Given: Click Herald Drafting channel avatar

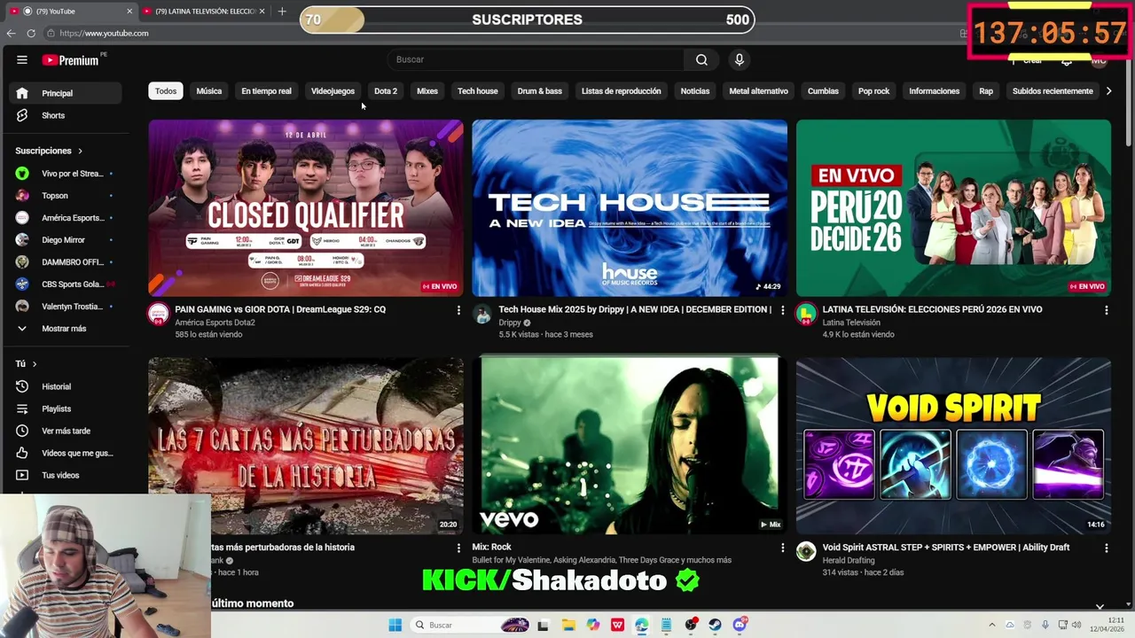Looking at the screenshot, I should [806, 551].
